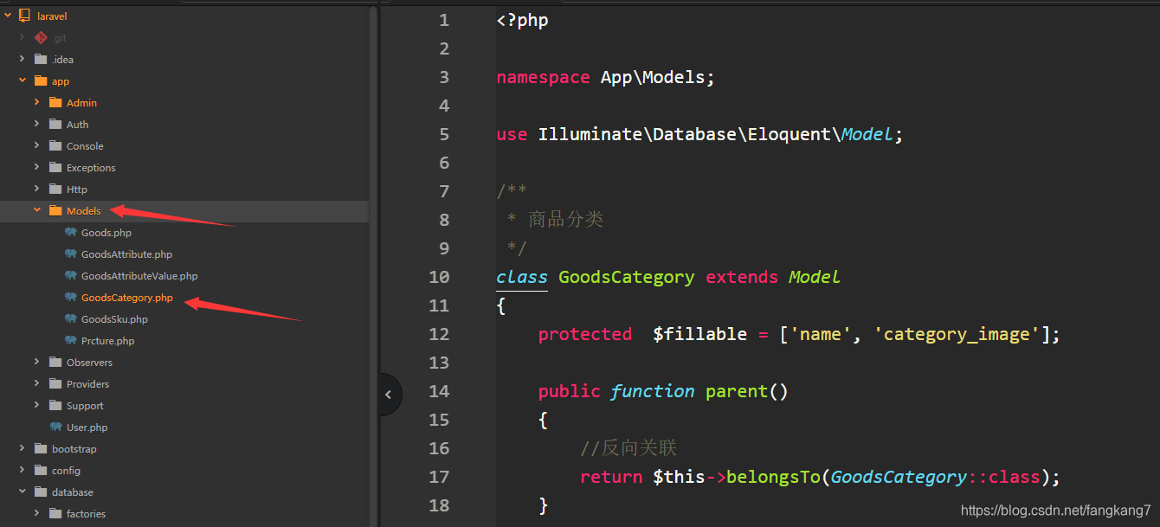Image resolution: width=1160 pixels, height=527 pixels.
Task: Click the Console folder icon
Action: [x=55, y=146]
